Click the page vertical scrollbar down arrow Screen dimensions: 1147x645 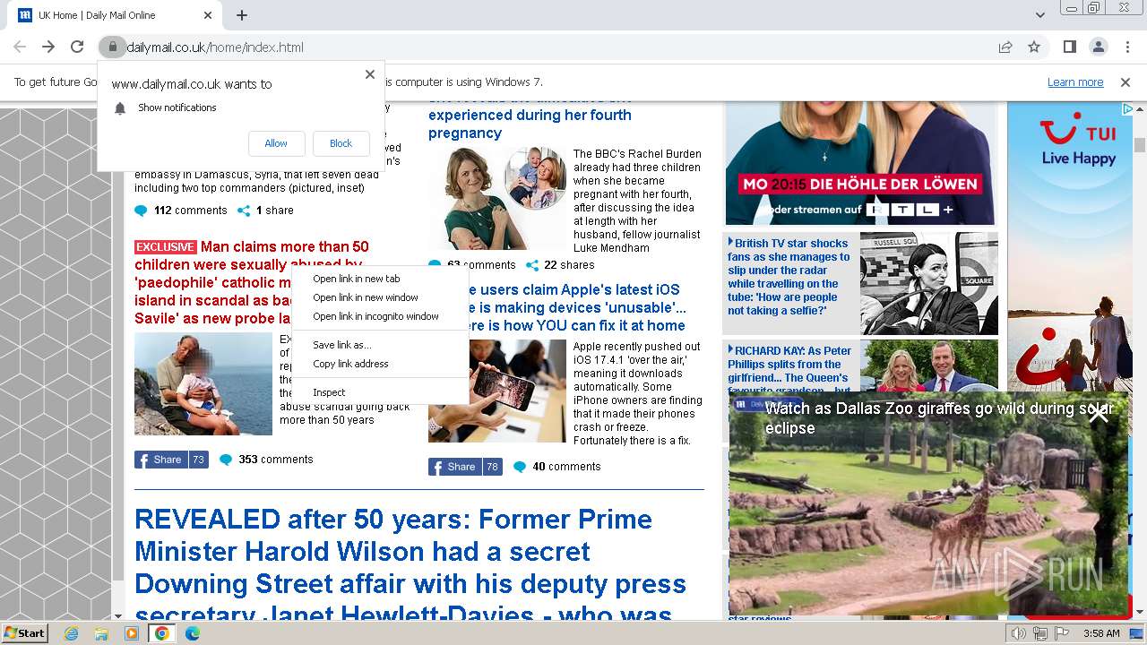point(1140,613)
